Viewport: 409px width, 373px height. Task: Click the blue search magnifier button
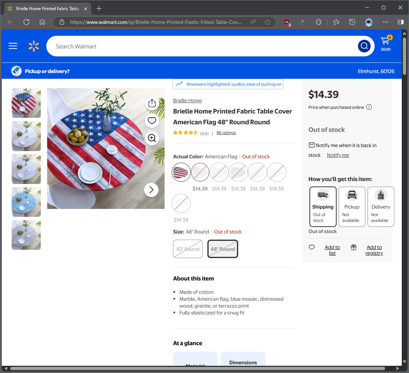pyautogui.click(x=364, y=46)
